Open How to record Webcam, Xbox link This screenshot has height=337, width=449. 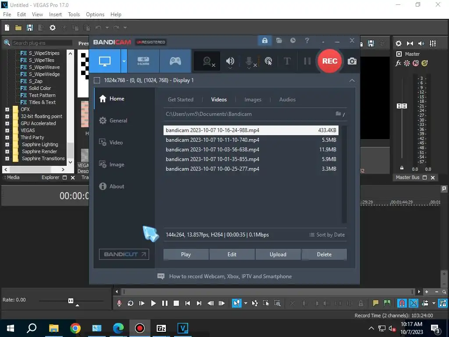[x=224, y=276]
